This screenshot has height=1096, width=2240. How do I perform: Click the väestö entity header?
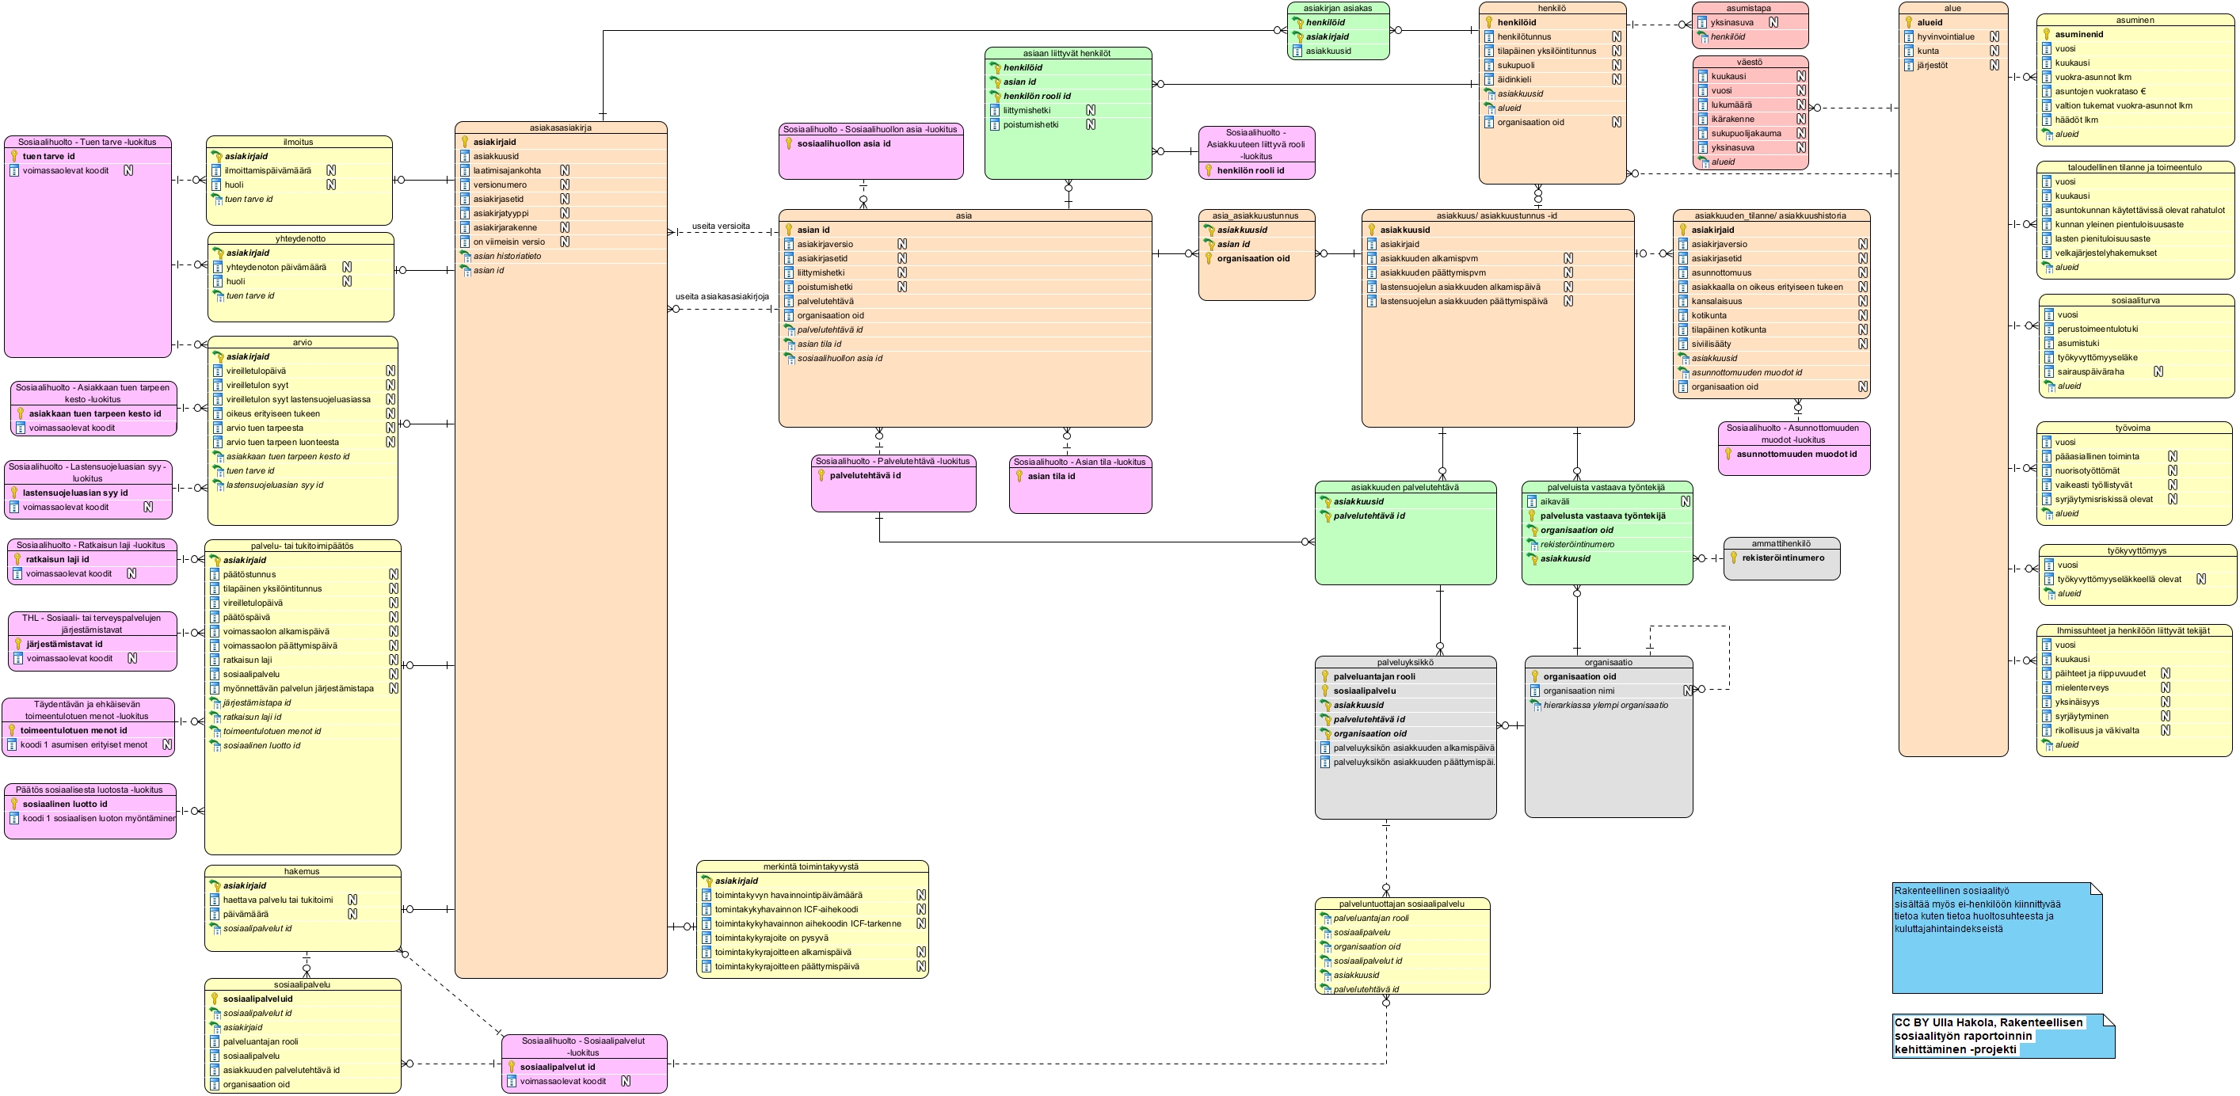coord(1750,62)
